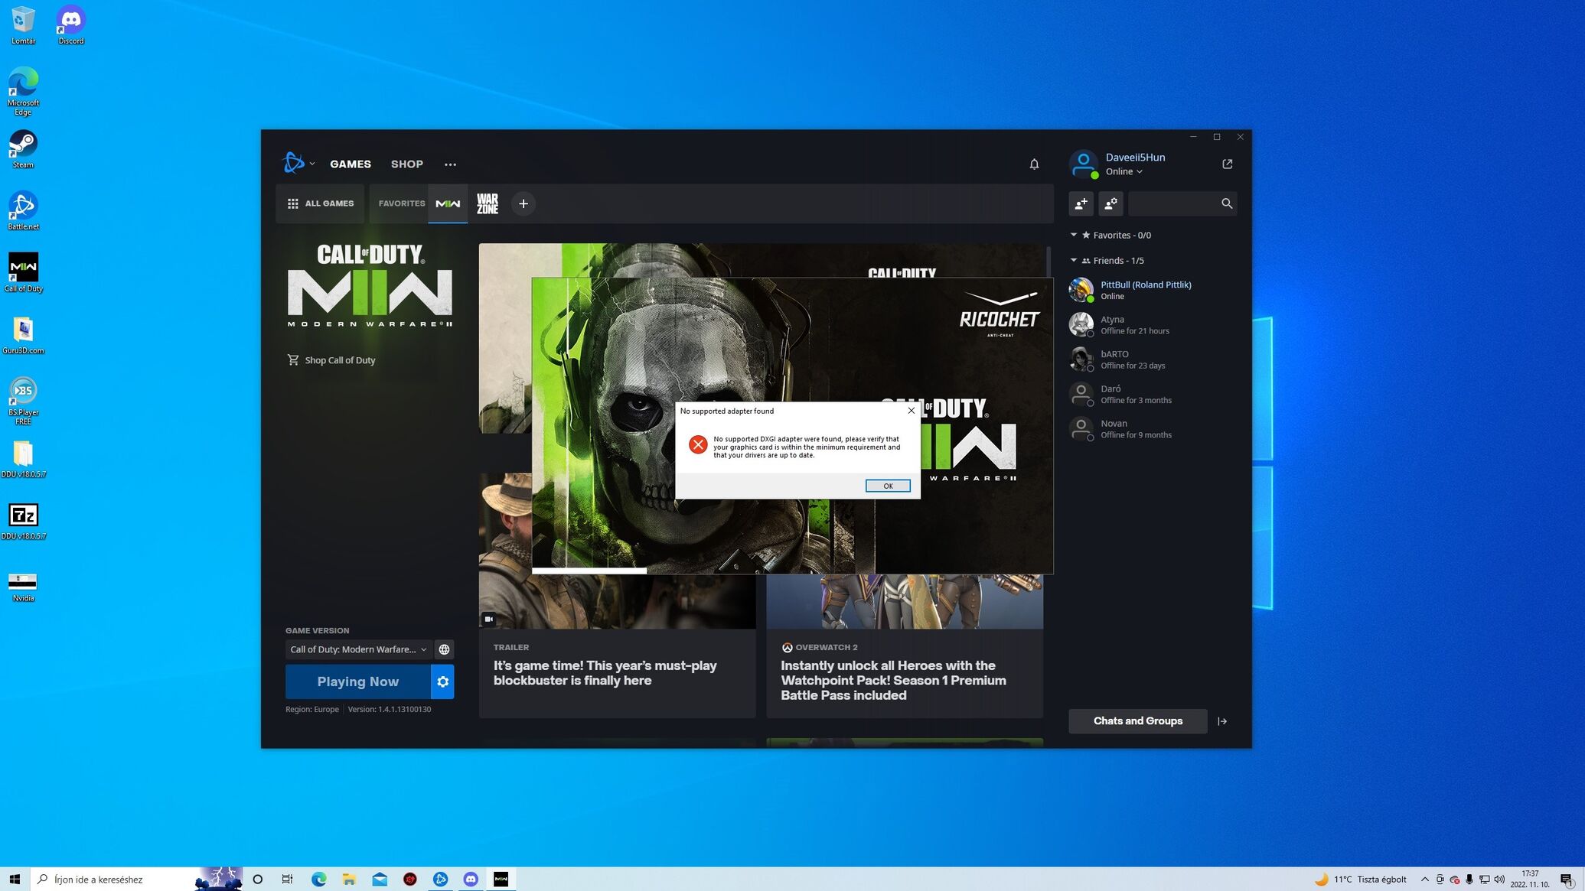Collapse the Friends - 1/5 section
This screenshot has height=891, width=1585.
pyautogui.click(x=1073, y=260)
